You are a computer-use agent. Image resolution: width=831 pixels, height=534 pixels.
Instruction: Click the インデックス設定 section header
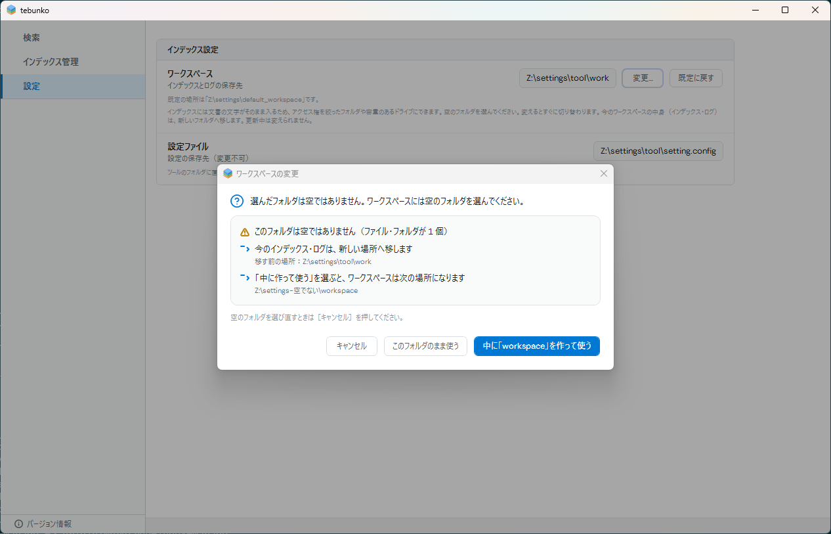pyautogui.click(x=193, y=50)
